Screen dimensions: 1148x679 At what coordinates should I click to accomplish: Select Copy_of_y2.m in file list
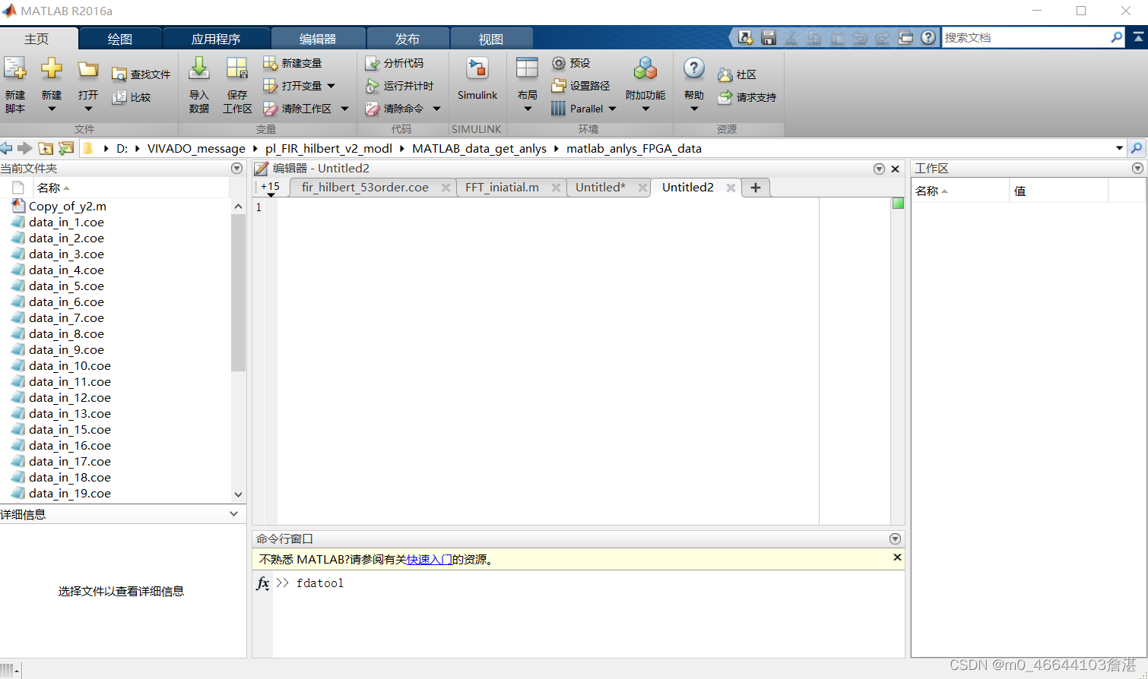67,207
